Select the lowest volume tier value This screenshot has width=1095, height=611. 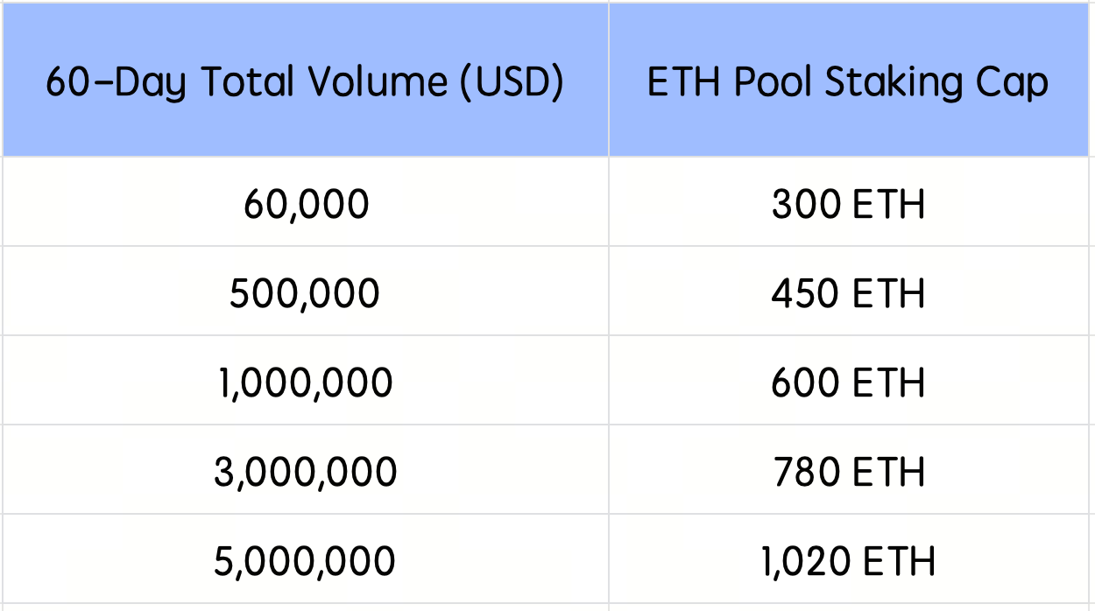pyautogui.click(x=305, y=205)
